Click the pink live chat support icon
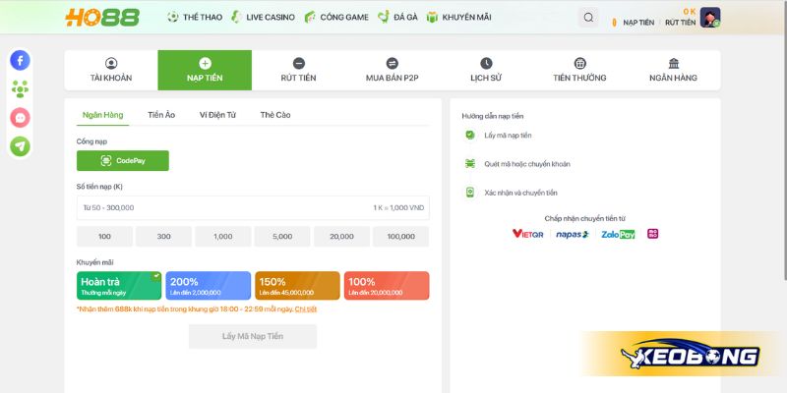This screenshot has height=393, width=787. click(x=20, y=117)
